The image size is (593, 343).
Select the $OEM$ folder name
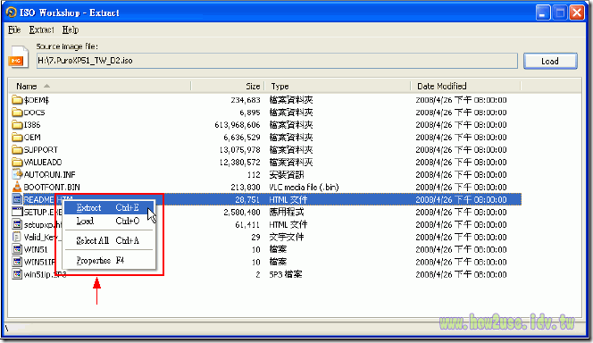coord(37,100)
